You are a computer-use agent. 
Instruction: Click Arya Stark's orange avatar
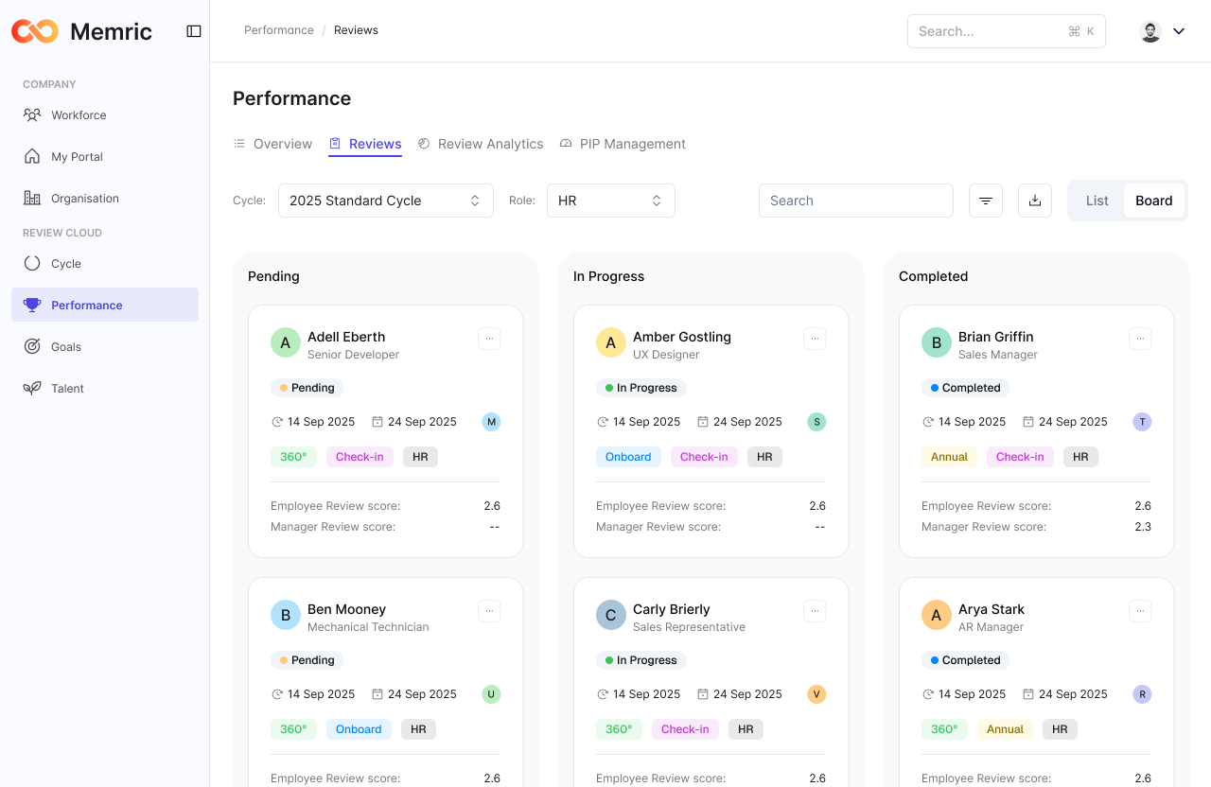click(937, 615)
